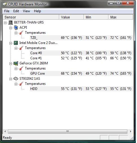This screenshot has height=143, width=137.
Task: Maximize the Hardware Monitor window
Action: point(118,3)
